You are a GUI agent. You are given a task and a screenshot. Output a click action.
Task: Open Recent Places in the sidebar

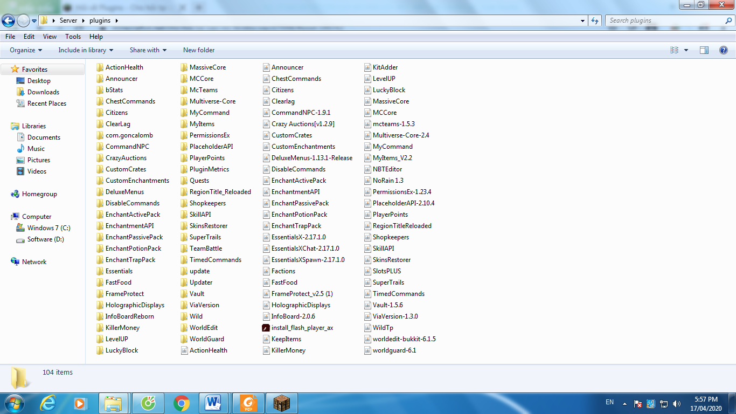click(46, 103)
